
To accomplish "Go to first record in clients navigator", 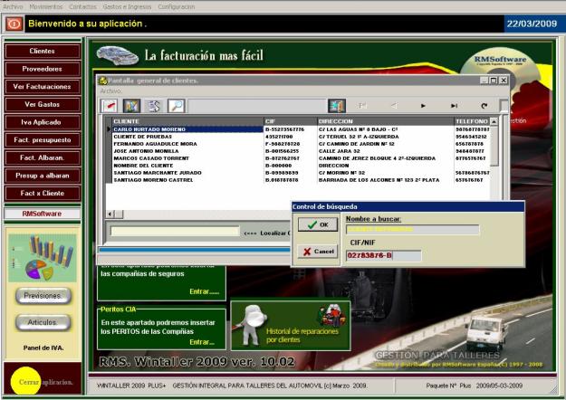I will 362,106.
